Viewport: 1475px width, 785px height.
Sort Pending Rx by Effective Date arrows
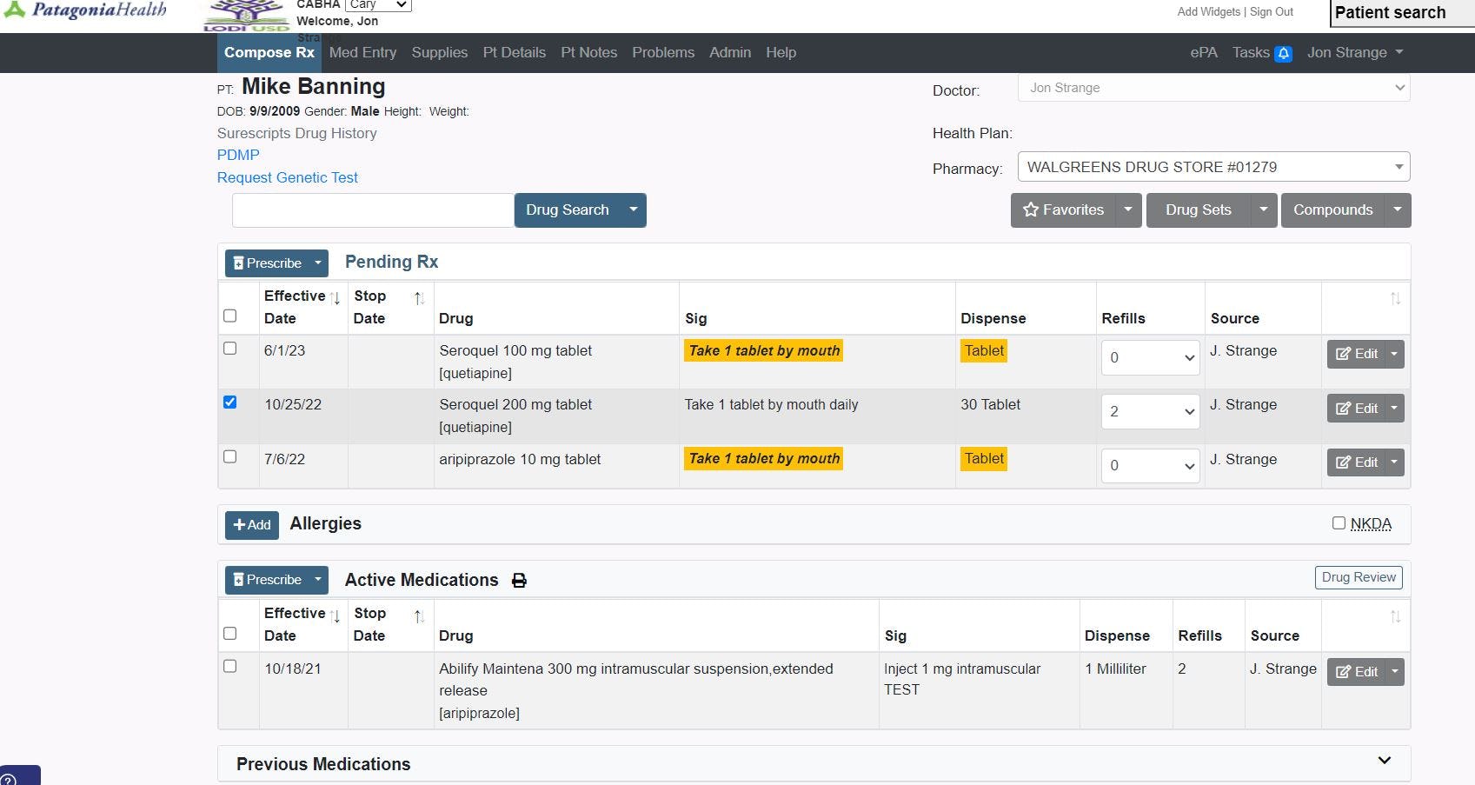pyautogui.click(x=335, y=298)
